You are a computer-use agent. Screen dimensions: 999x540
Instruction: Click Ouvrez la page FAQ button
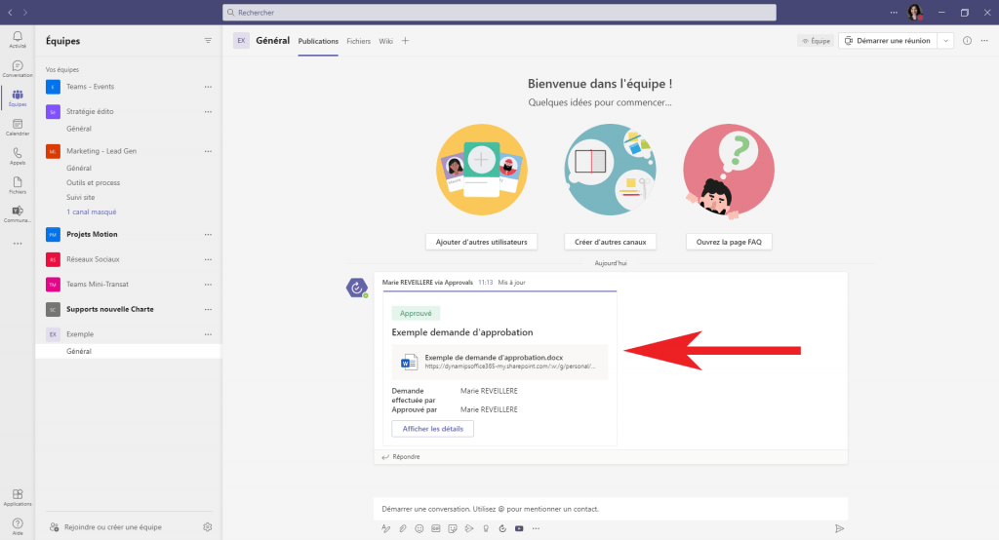click(x=729, y=242)
